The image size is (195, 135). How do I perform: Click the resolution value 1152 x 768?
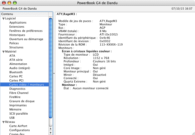tap(101, 58)
